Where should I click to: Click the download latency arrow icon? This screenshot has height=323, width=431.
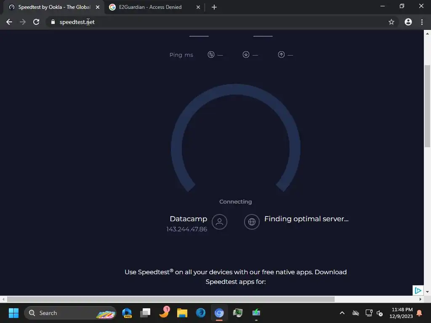[246, 55]
